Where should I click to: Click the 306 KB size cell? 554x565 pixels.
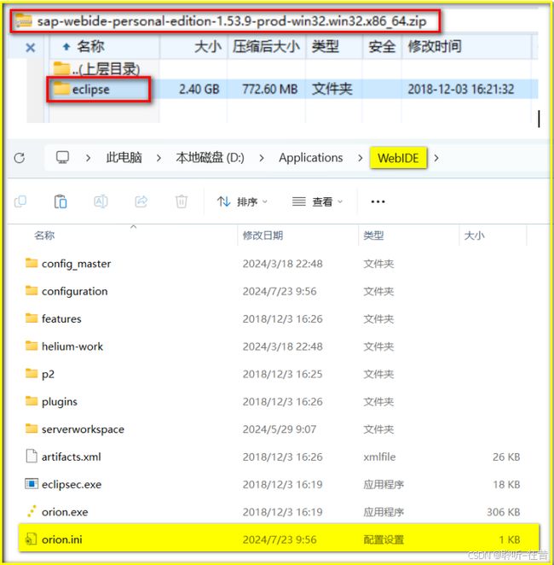click(503, 512)
